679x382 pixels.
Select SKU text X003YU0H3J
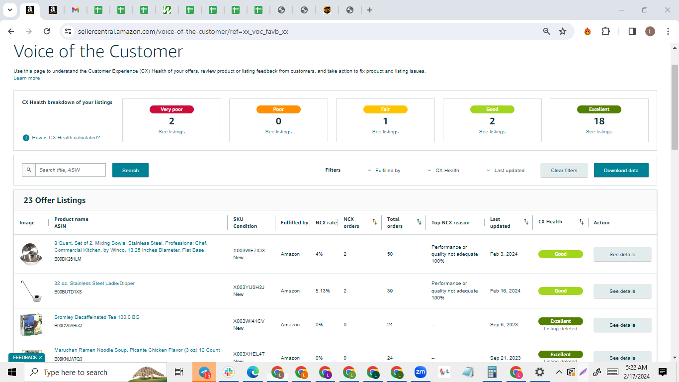[x=249, y=287]
